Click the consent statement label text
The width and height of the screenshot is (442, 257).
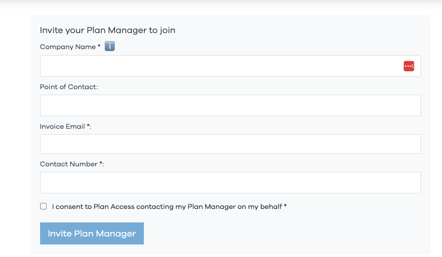click(x=167, y=206)
